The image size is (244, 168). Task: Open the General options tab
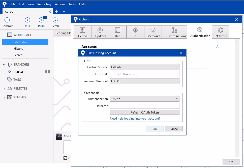pos(82,32)
